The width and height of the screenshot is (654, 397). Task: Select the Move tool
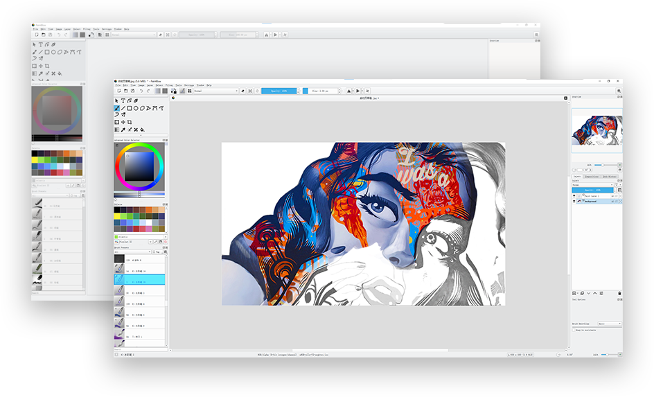(x=123, y=123)
